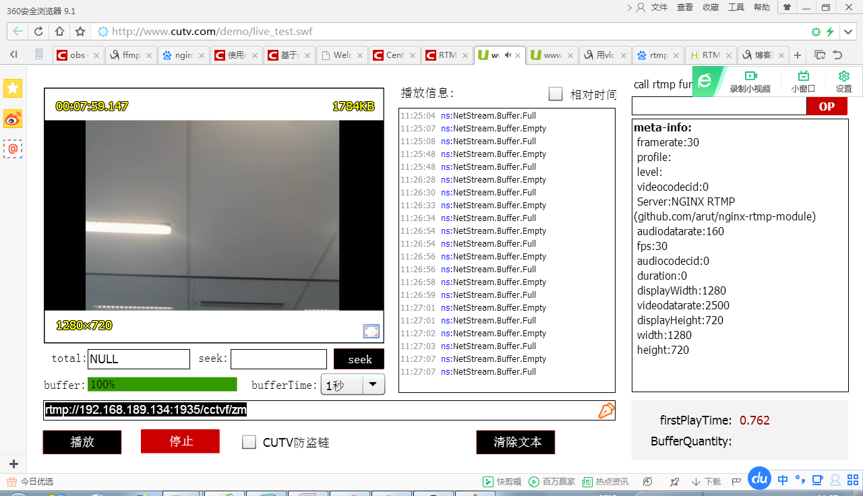Toggle the CUTV防盗链 checkbox
This screenshot has width=863, height=496.
[249, 442]
